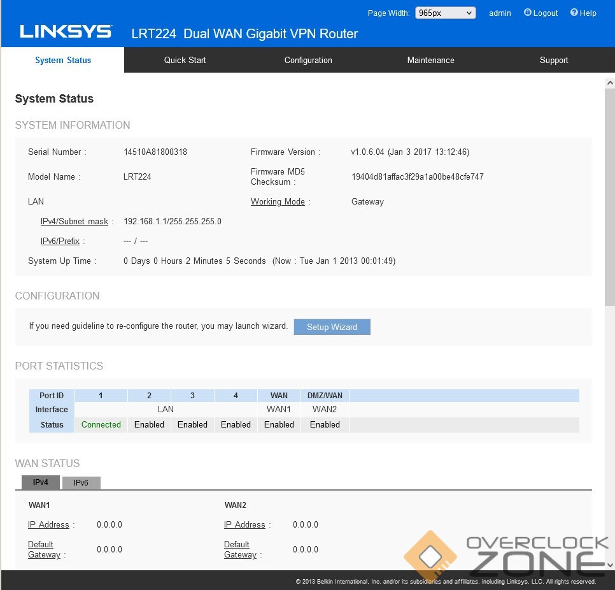Click the vertical scrollbar thumb
The height and width of the screenshot is (590, 615).
click(609, 197)
